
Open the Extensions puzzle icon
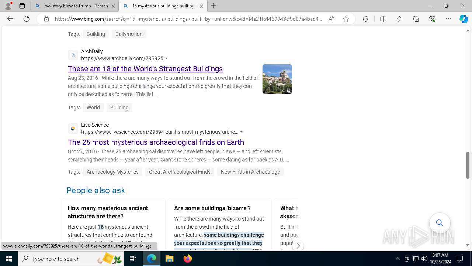[365, 19]
